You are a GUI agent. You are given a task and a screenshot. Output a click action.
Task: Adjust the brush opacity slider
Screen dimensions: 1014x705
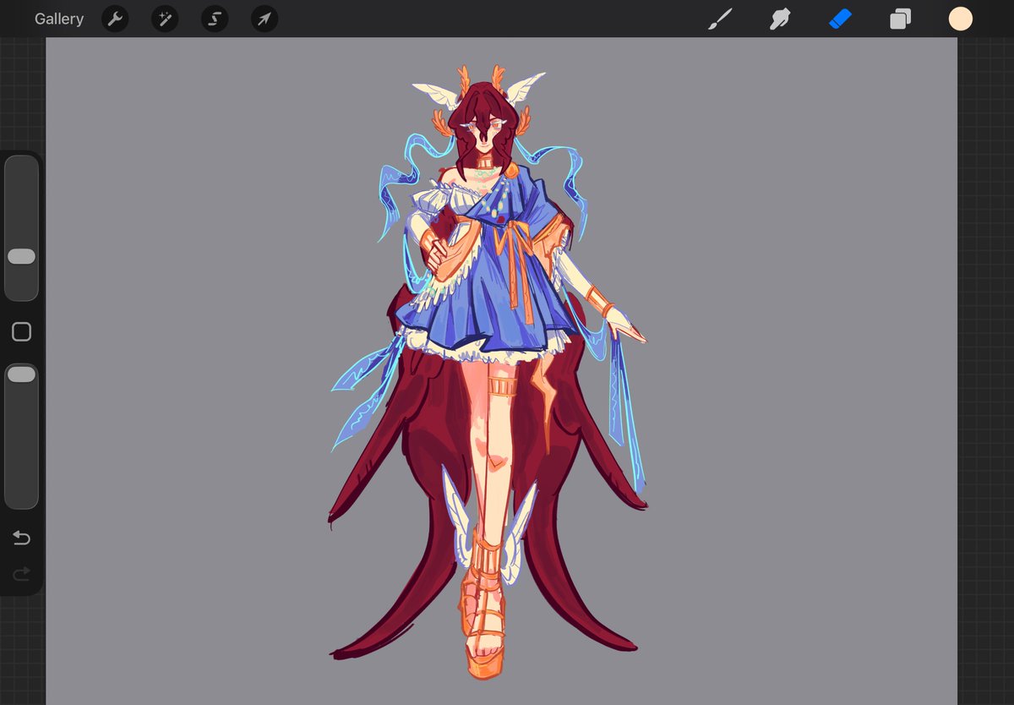point(21,374)
